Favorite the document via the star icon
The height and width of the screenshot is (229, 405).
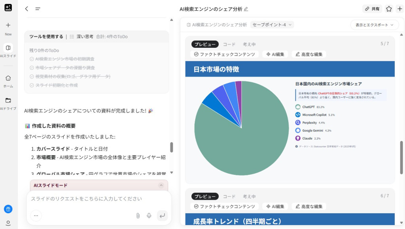tap(388, 9)
